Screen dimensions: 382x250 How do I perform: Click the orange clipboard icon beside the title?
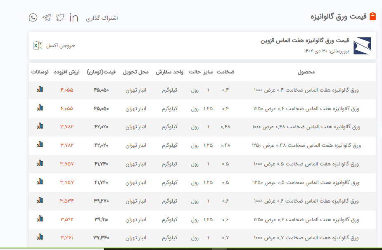[x=373, y=17]
